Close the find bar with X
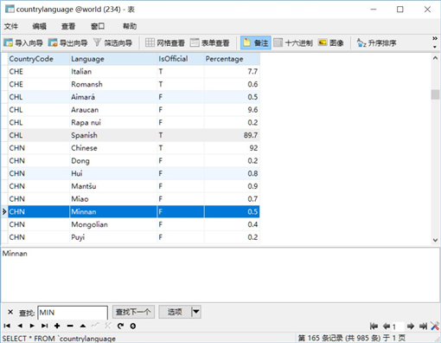 point(10,312)
